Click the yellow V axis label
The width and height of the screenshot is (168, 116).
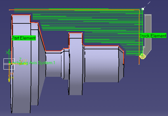pos(25,61)
